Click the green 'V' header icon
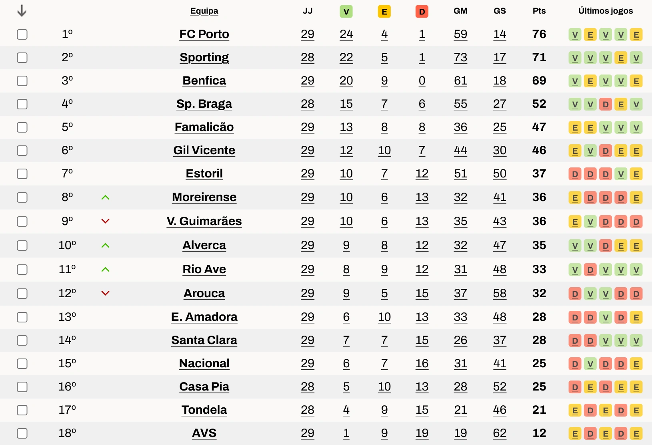This screenshot has width=652, height=445. [346, 11]
